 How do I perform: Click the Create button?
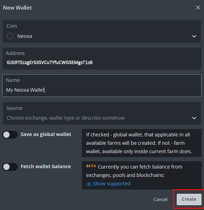point(189,199)
